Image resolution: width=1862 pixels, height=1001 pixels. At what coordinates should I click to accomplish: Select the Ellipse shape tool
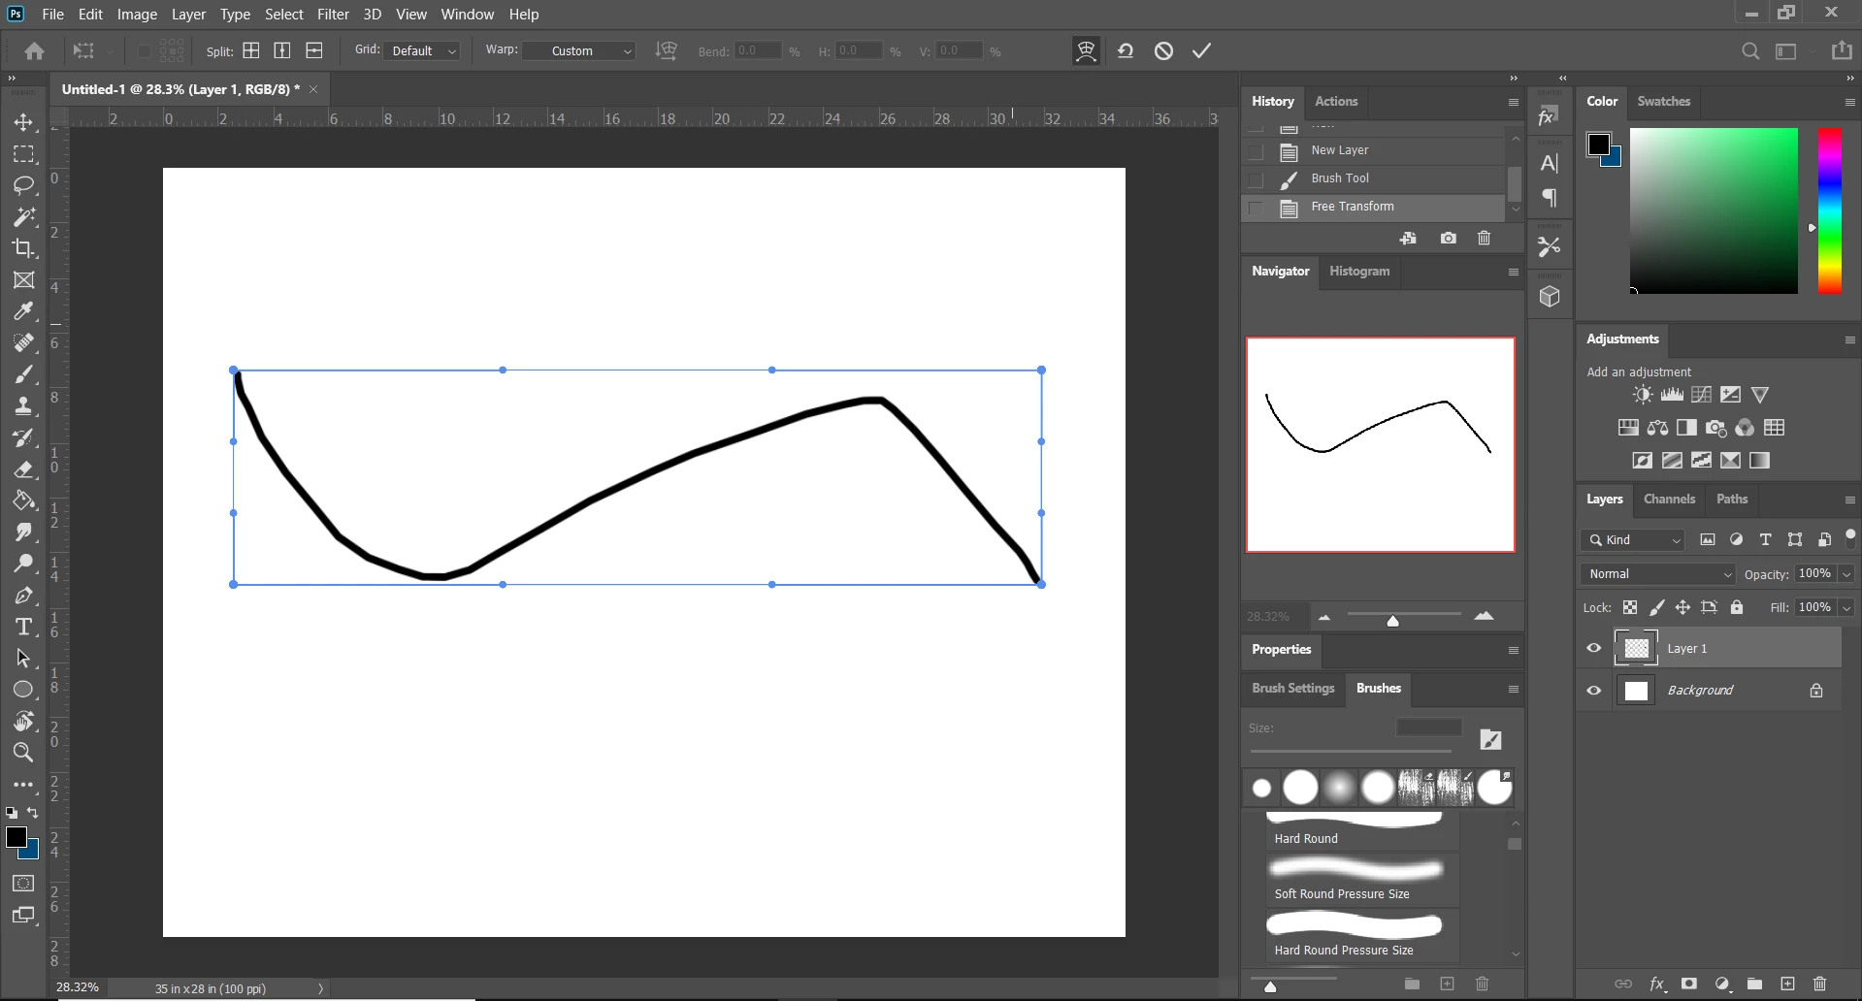tap(23, 690)
